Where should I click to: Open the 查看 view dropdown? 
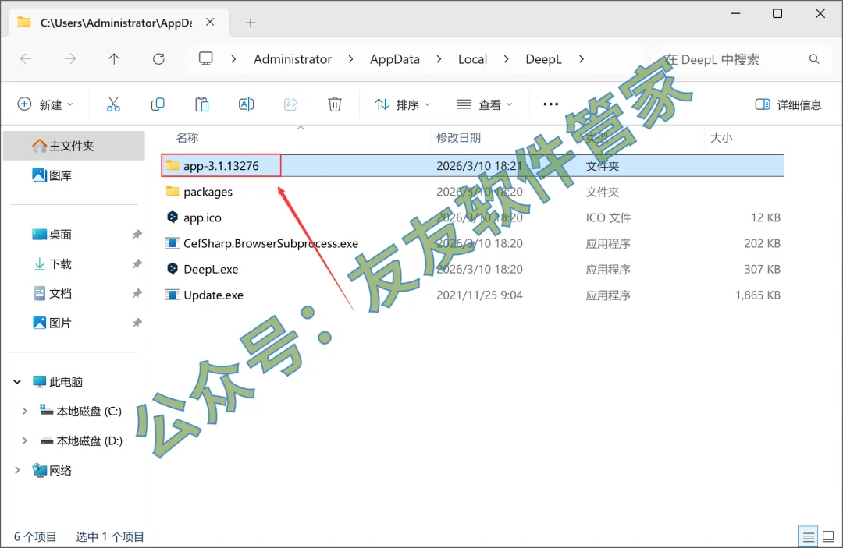(484, 104)
